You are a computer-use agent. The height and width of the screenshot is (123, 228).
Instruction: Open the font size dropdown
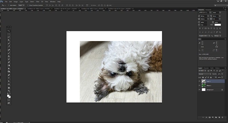coord(208,16)
